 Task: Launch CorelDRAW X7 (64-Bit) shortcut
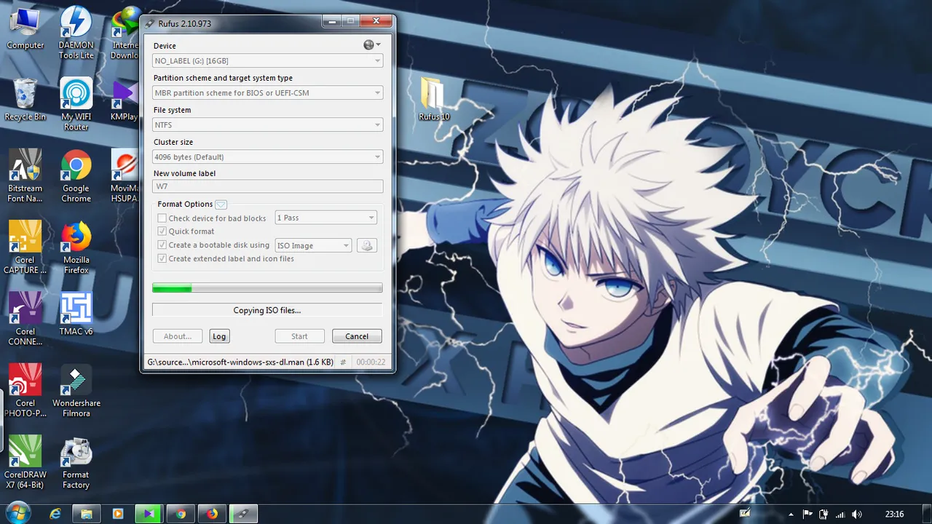point(25,462)
